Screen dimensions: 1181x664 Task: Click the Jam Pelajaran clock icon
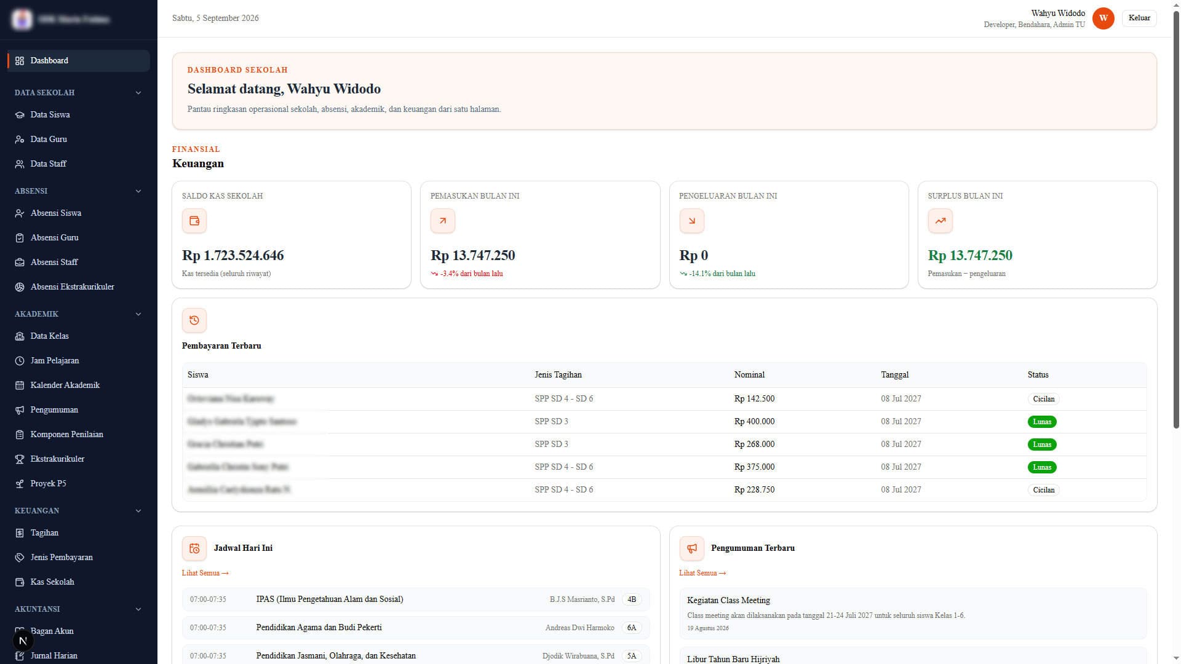tap(20, 361)
